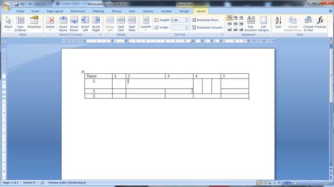Click the Width spinner arrows
The width and height of the screenshot is (334, 187).
click(x=187, y=28)
